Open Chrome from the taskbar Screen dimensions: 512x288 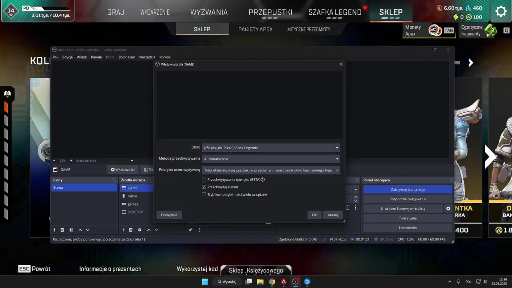(272, 282)
